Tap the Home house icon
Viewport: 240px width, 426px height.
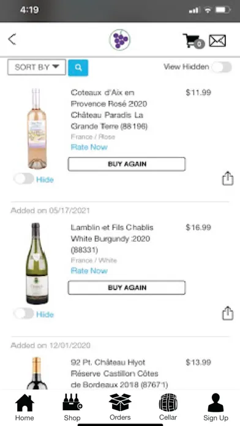[24, 407]
